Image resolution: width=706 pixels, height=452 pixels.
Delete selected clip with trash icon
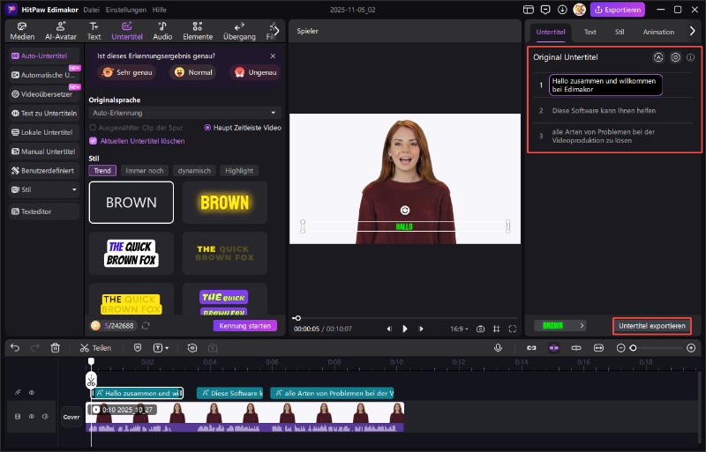55,348
